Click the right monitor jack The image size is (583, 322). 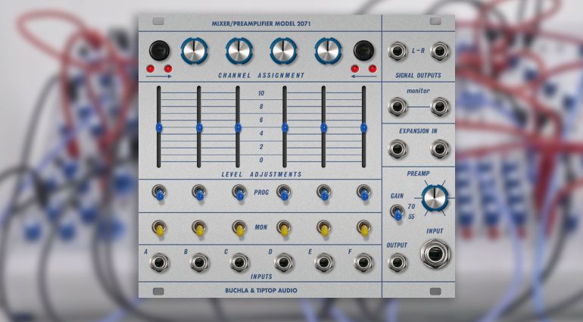[x=440, y=107]
